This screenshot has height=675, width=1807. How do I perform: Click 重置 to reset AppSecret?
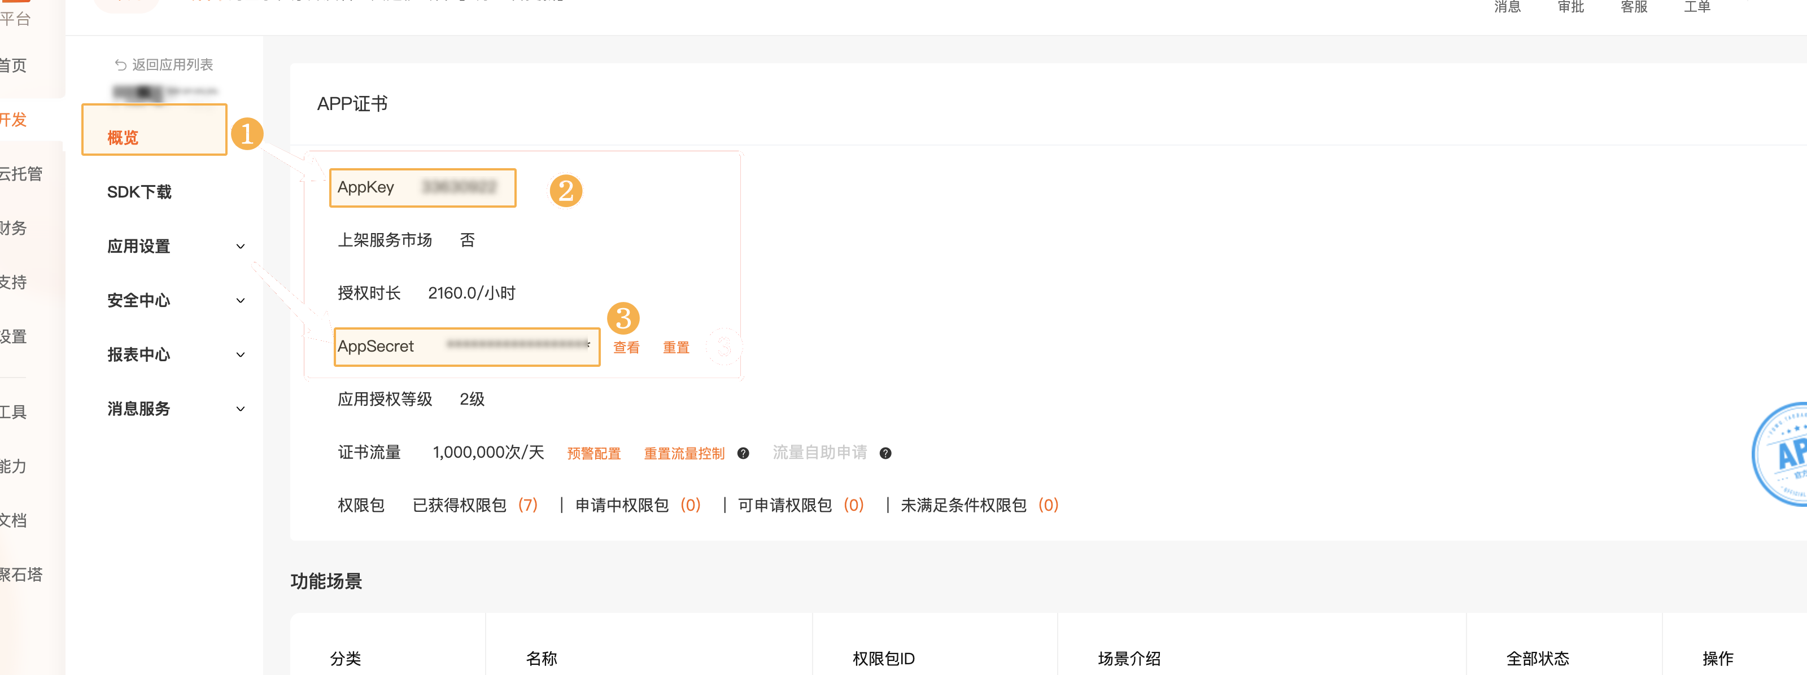(675, 348)
